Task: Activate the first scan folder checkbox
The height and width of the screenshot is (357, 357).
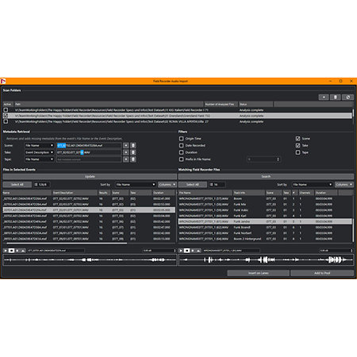Action: coord(6,109)
